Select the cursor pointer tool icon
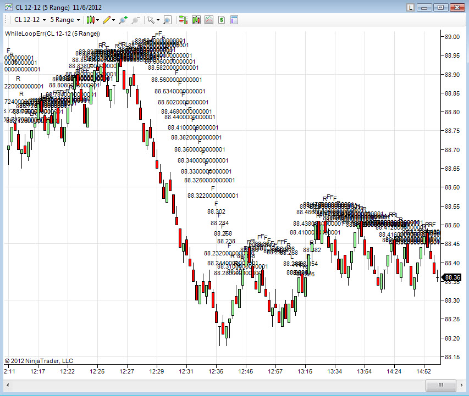Viewport: 469px width, 396px height. (151, 20)
